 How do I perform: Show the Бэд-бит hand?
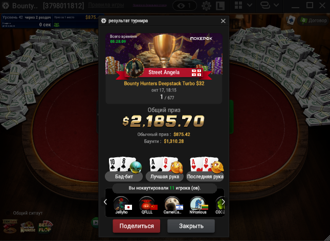click(124, 177)
